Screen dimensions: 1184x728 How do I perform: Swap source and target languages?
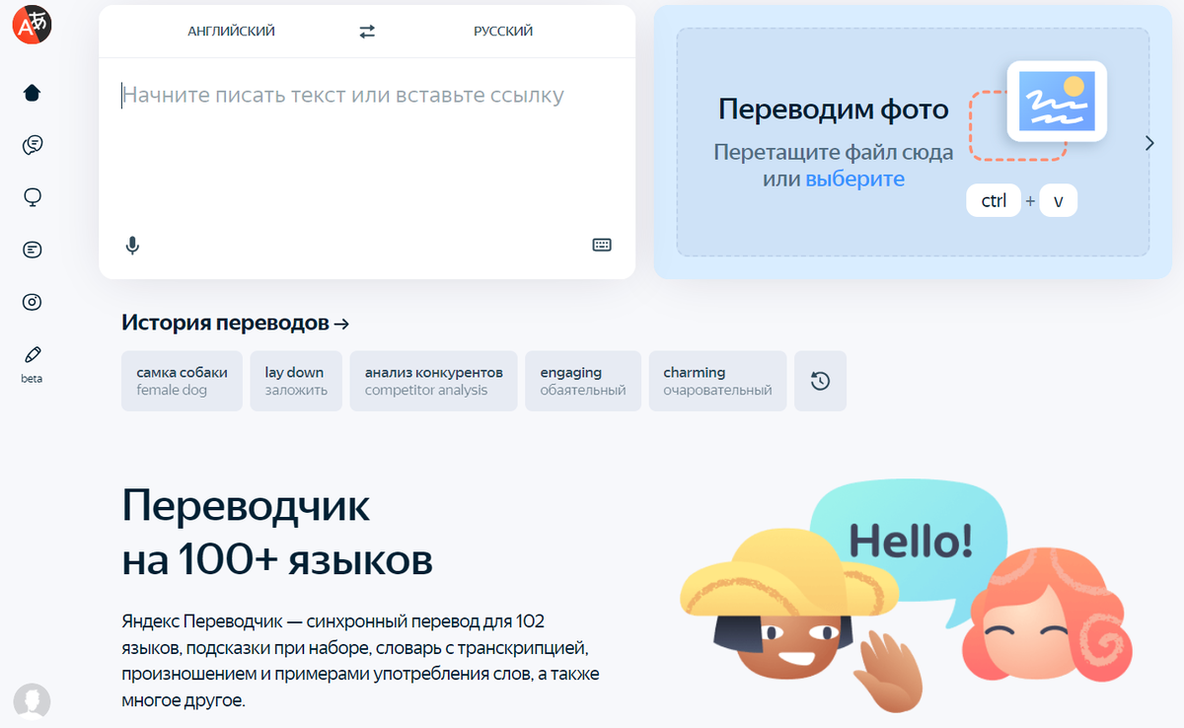(367, 32)
